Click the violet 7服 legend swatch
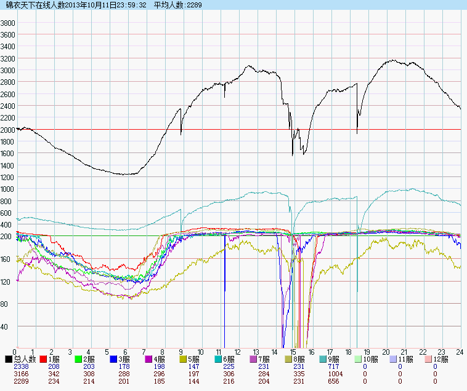 pyautogui.click(x=254, y=359)
